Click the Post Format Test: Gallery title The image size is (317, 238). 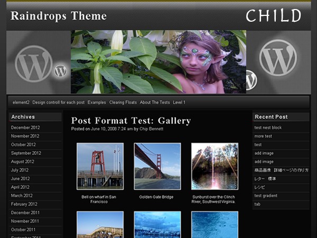click(131, 121)
